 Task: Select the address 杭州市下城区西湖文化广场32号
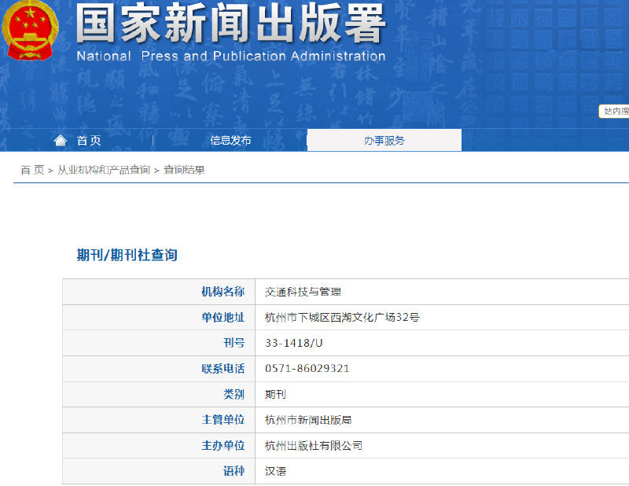tap(342, 318)
